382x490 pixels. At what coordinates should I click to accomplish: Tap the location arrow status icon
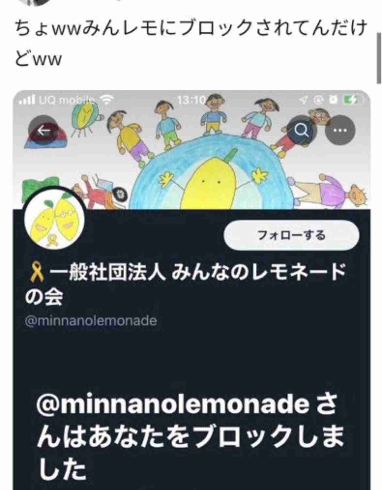coord(303,100)
